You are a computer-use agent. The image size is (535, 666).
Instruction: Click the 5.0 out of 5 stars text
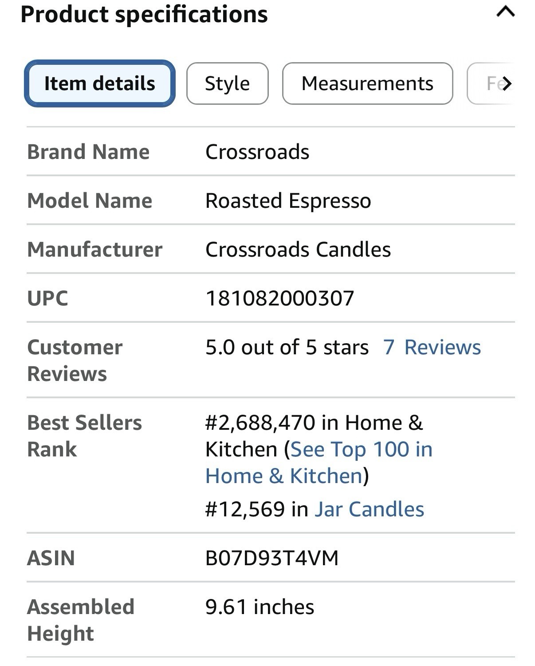coord(287,347)
